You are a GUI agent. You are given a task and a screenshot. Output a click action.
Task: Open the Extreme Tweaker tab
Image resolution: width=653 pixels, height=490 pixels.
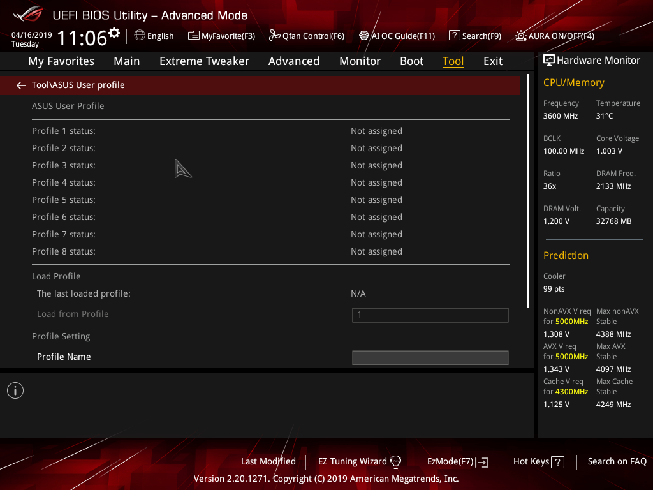tap(204, 61)
